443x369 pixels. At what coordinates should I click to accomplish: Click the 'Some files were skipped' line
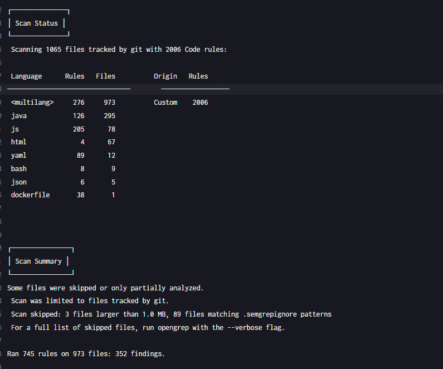105,288
